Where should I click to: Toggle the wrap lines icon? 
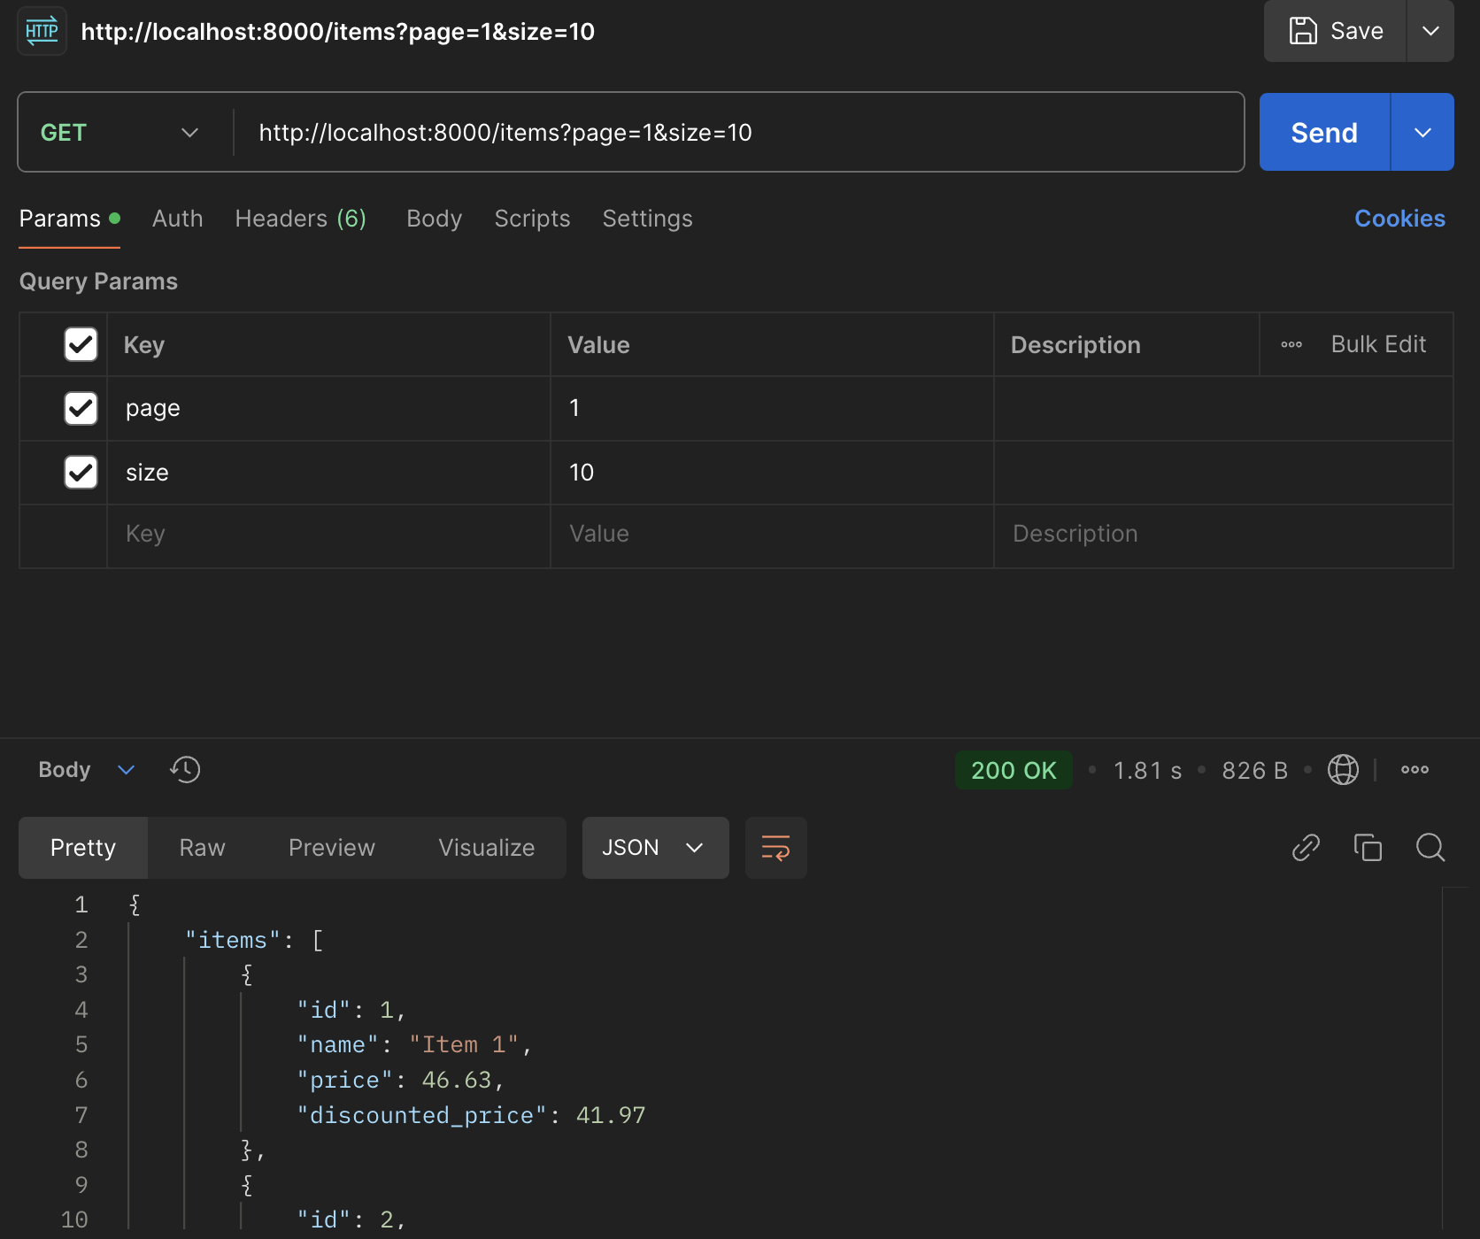click(x=775, y=848)
